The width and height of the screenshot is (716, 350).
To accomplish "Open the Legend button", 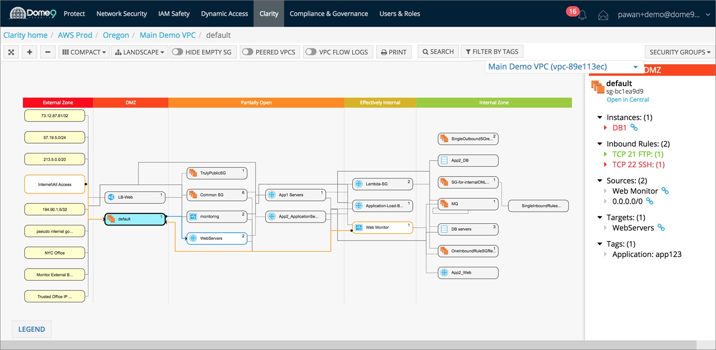I will click(31, 329).
